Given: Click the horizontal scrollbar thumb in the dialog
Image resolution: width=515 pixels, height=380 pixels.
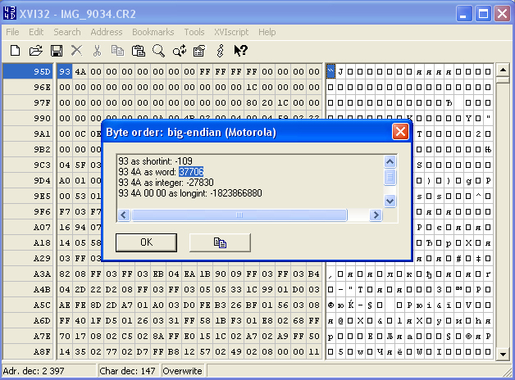Looking at the screenshot, I should [239, 215].
